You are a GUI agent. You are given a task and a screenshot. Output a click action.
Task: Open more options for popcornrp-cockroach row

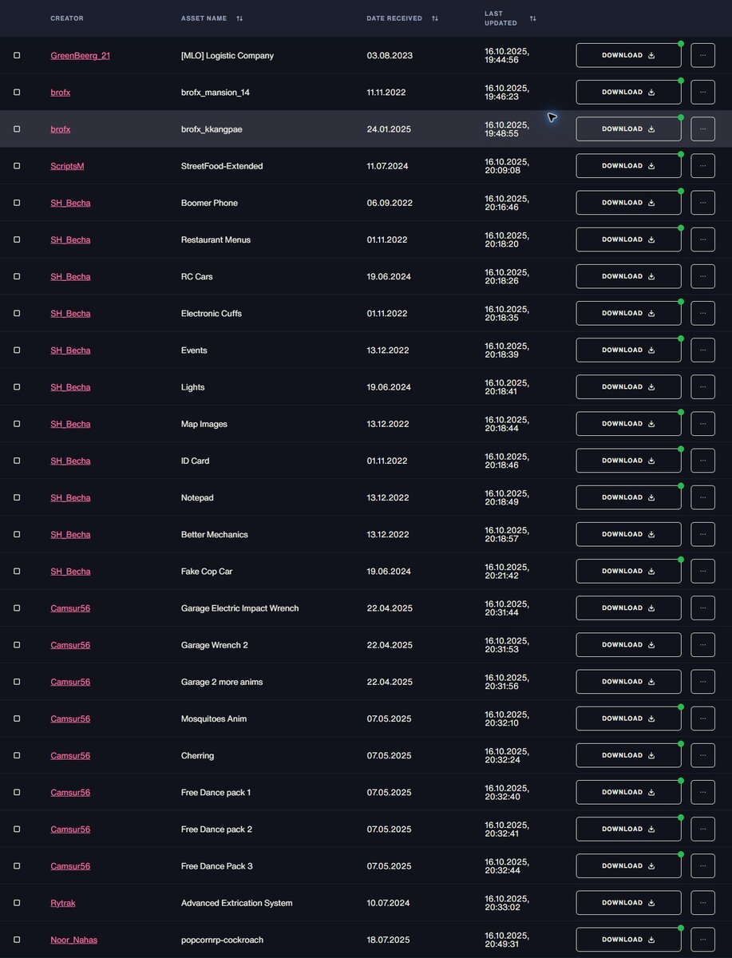tap(702, 940)
